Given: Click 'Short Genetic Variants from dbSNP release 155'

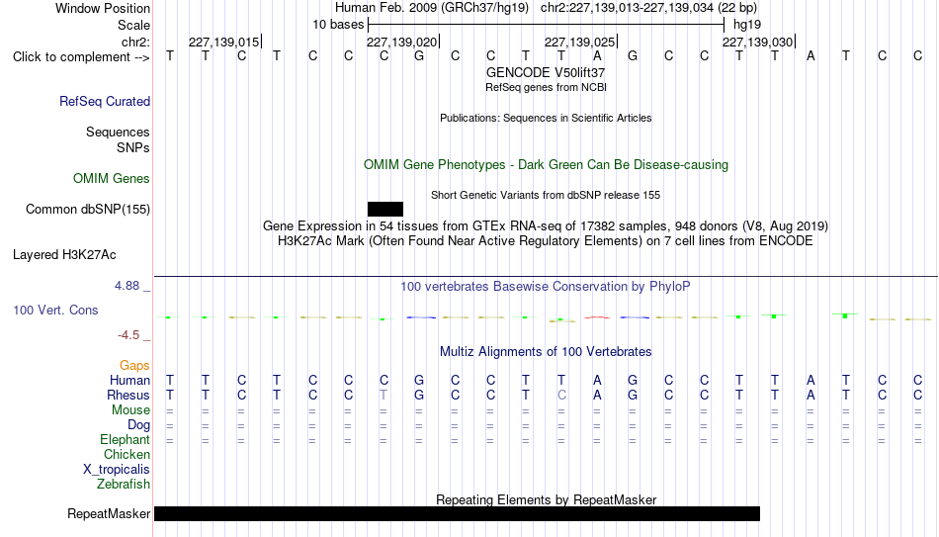Looking at the screenshot, I should (546, 195).
